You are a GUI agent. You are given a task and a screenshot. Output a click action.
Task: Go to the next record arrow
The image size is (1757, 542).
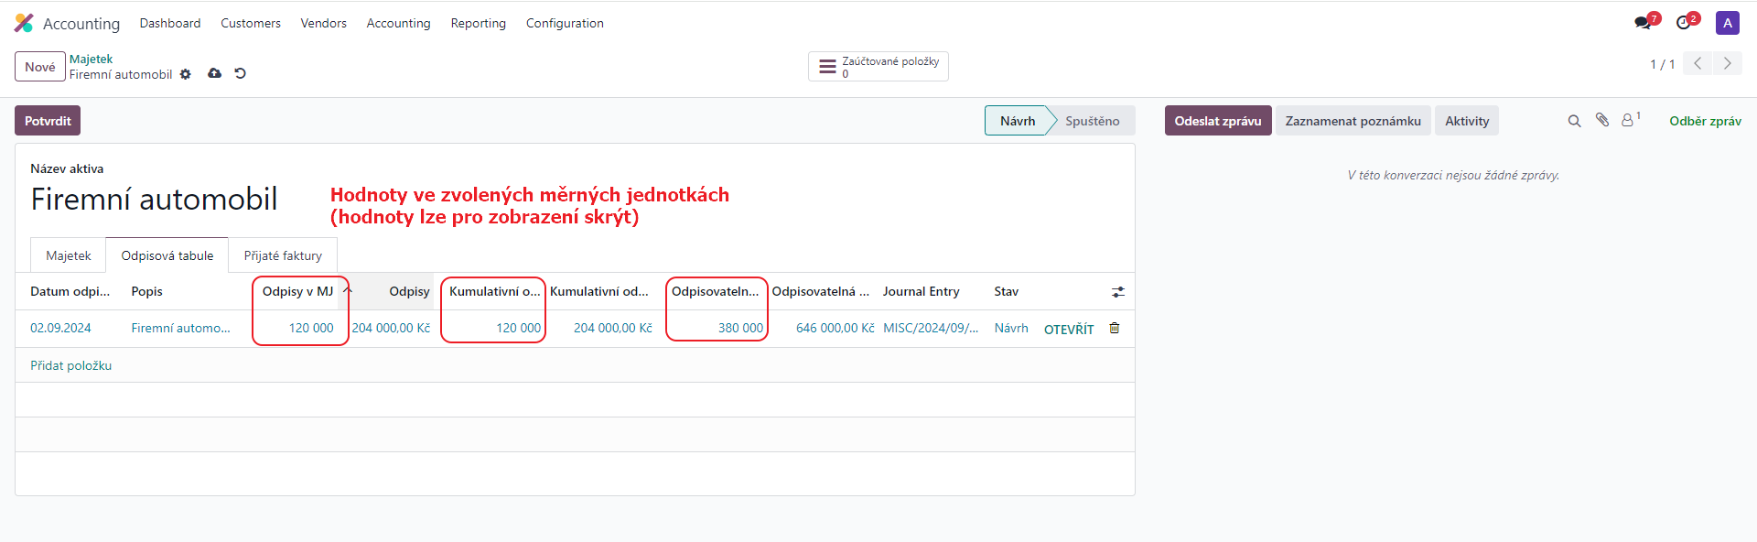tap(1728, 63)
